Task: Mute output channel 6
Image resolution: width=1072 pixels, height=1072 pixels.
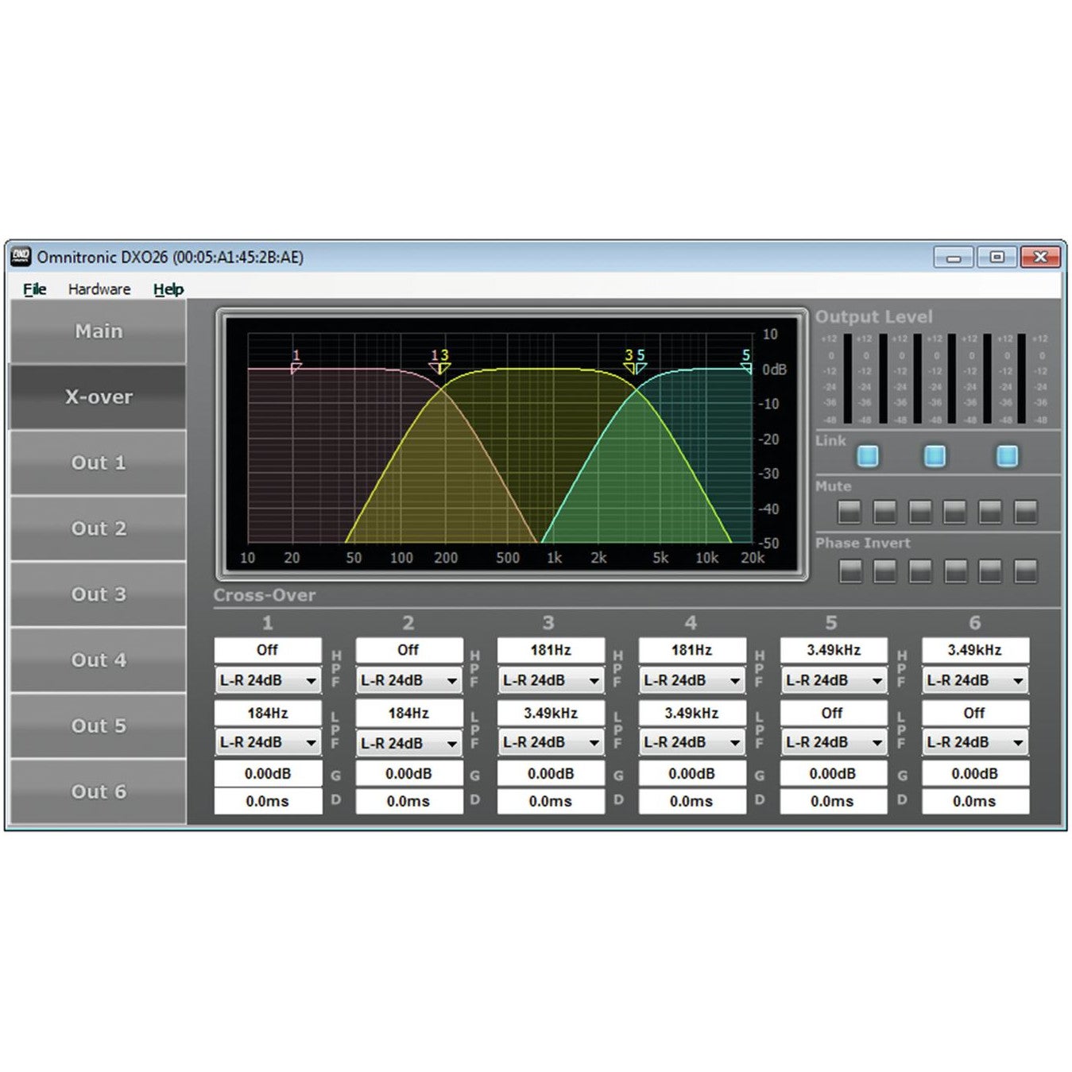Action: click(1026, 512)
